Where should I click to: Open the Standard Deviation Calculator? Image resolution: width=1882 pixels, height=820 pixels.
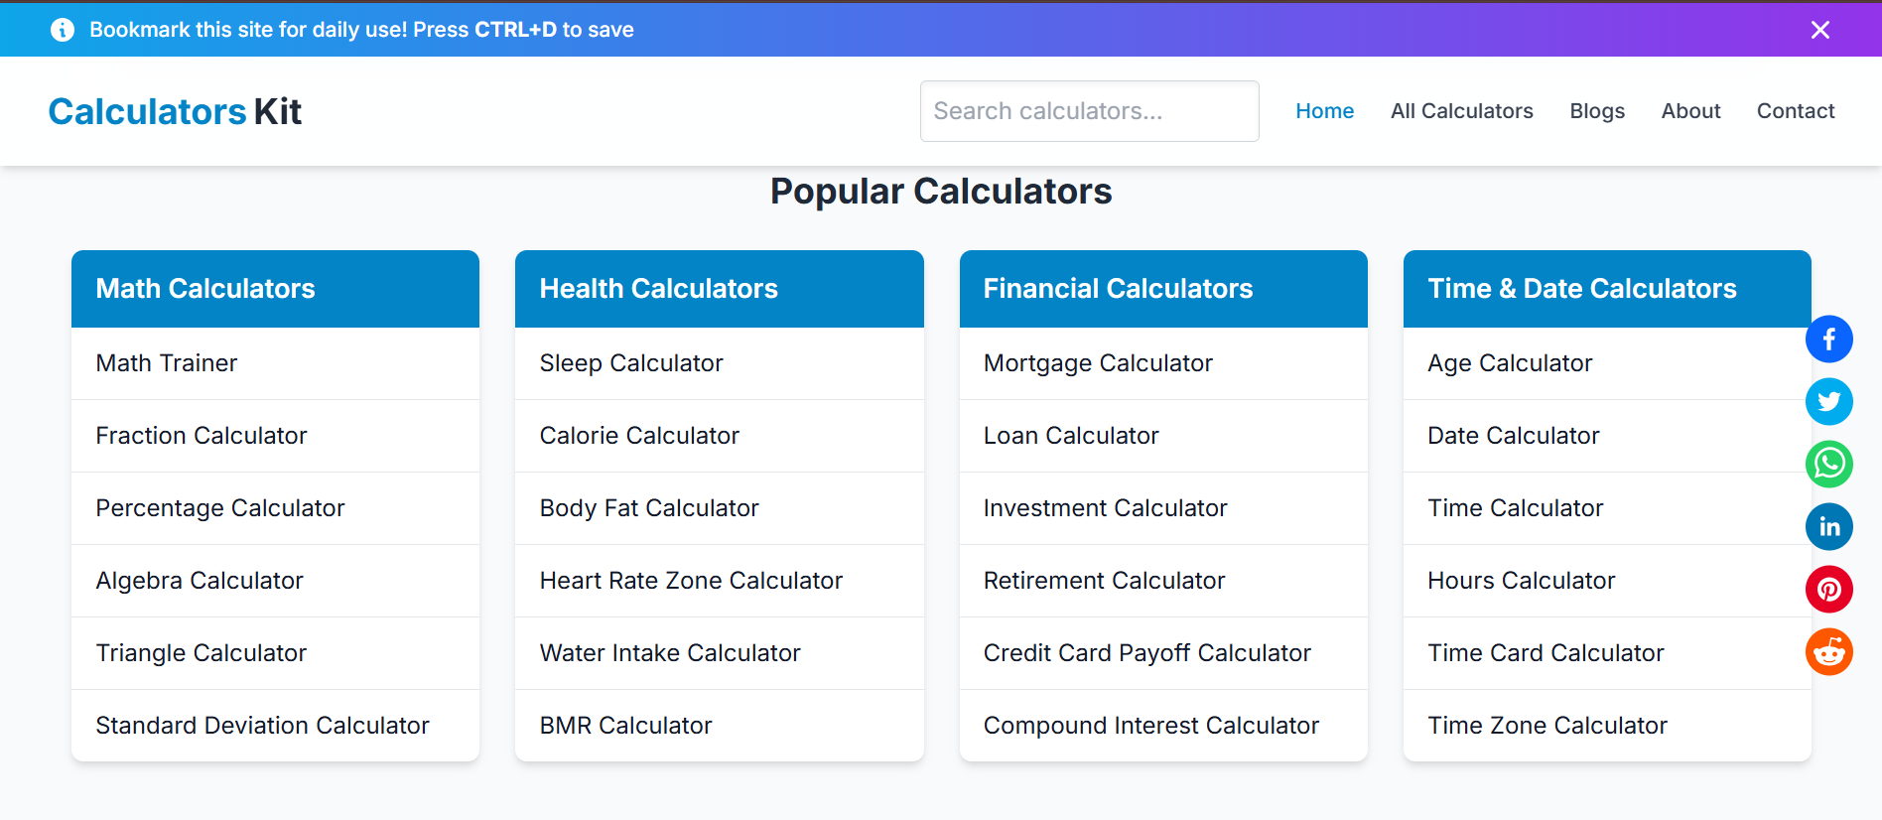262,726
